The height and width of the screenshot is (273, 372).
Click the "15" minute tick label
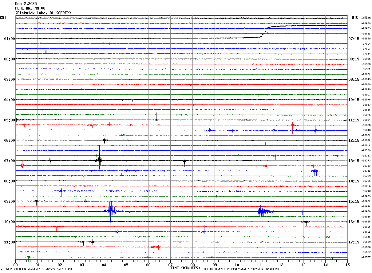pyautogui.click(x=347, y=265)
